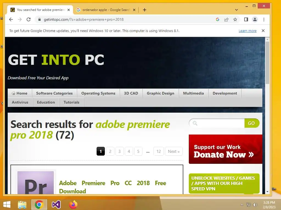Click the site search input field
This screenshot has height=210, width=281.
pyautogui.click(x=217, y=123)
